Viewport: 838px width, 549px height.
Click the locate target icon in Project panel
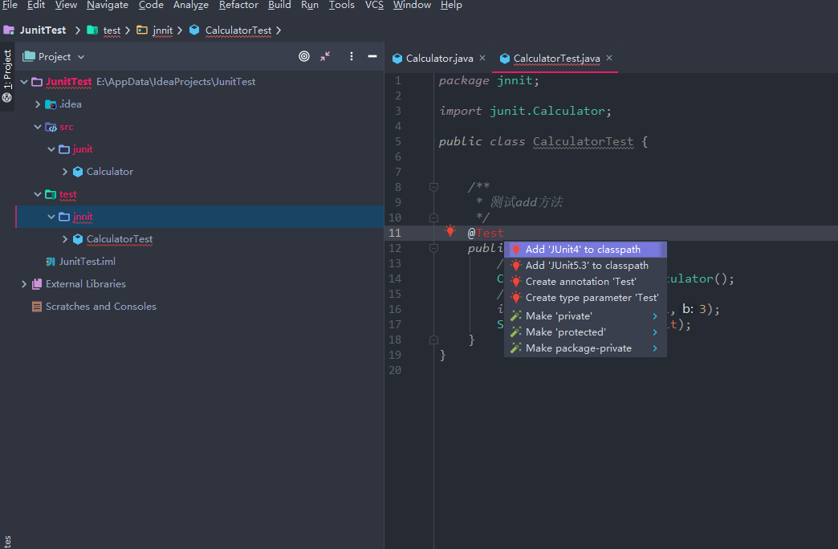tap(304, 56)
